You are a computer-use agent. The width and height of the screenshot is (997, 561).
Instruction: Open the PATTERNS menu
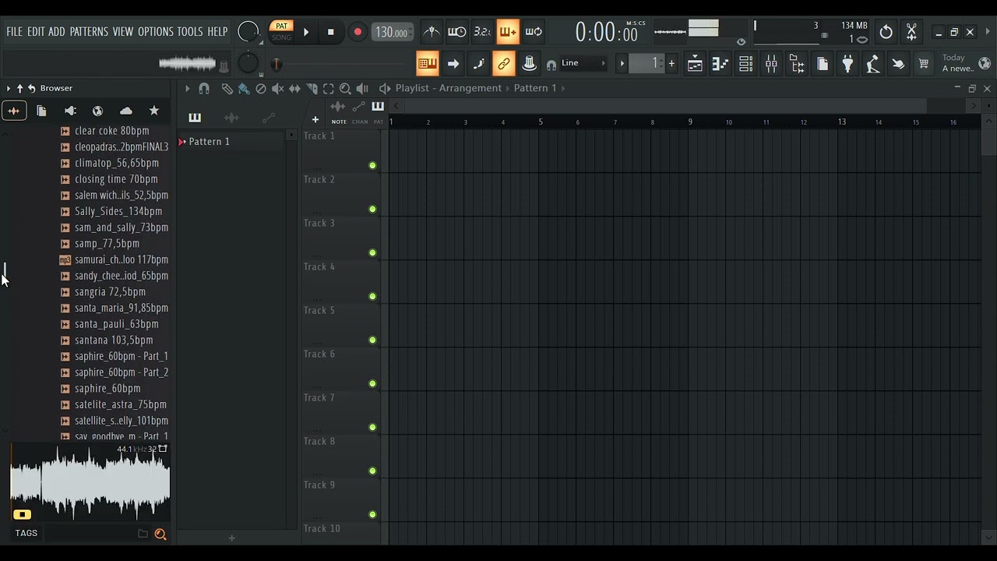pos(89,32)
